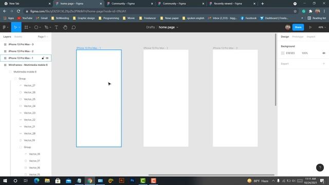Open the Facebook bookmark
This screenshot has width=329, height=185.
pyautogui.click(x=248, y=18)
